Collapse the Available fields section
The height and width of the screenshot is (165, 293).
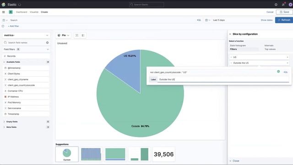pos(4,62)
